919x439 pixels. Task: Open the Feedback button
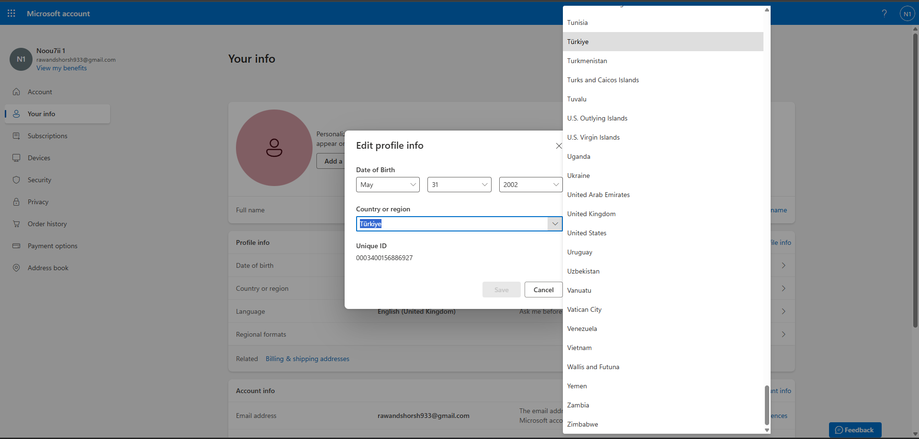point(855,430)
